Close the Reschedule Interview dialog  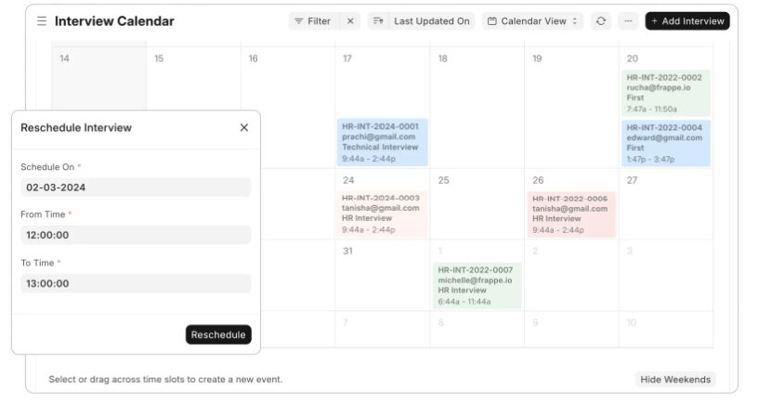[x=244, y=128]
